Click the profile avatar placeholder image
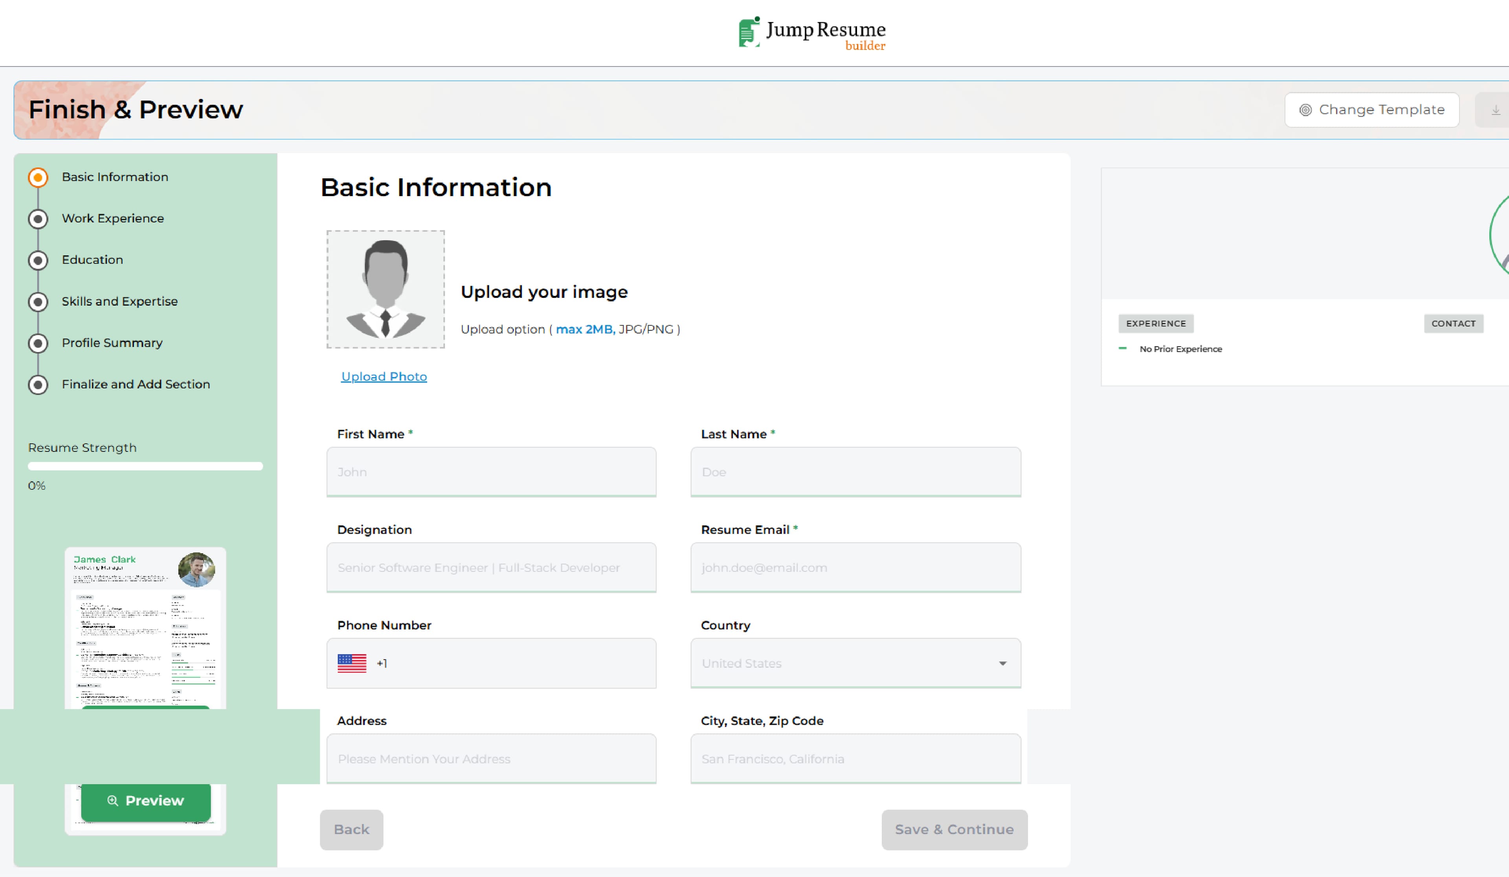Viewport: 1509px width, 877px height. (385, 289)
